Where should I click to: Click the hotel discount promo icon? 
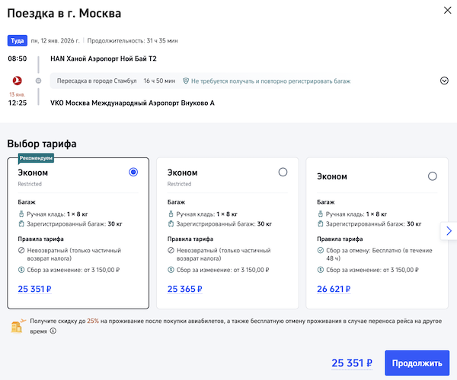16,326
